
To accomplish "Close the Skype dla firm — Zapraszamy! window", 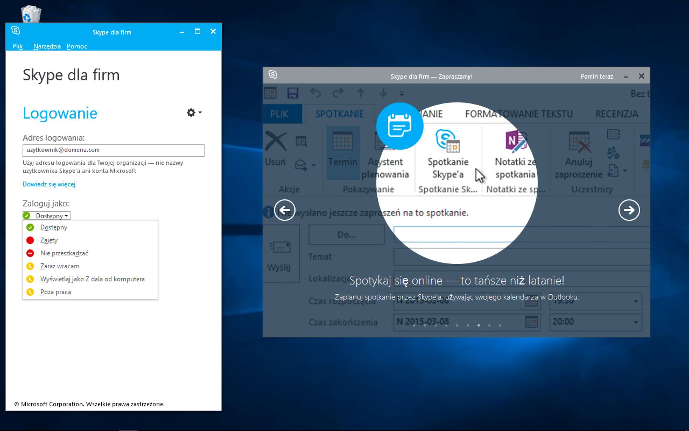I will tap(641, 76).
